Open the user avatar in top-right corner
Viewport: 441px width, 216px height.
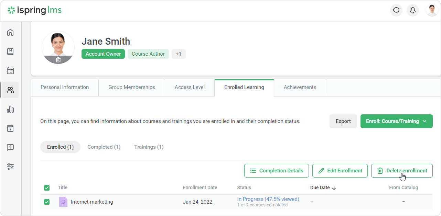pyautogui.click(x=432, y=10)
